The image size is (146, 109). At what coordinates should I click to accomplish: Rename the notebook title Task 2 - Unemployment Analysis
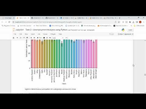tap(46, 30)
